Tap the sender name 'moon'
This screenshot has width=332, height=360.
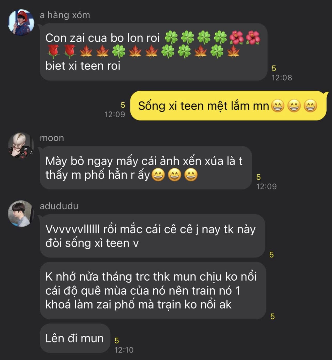(52, 138)
